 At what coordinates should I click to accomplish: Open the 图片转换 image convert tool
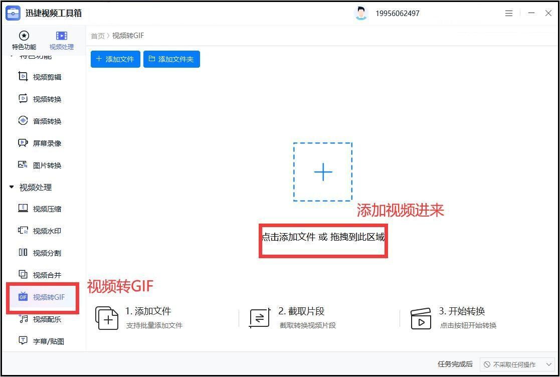[40, 165]
